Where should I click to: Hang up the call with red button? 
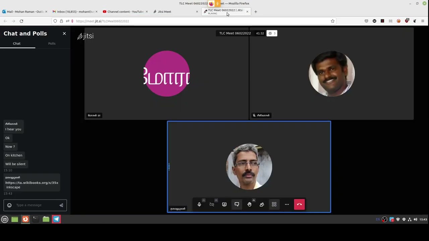point(299,205)
